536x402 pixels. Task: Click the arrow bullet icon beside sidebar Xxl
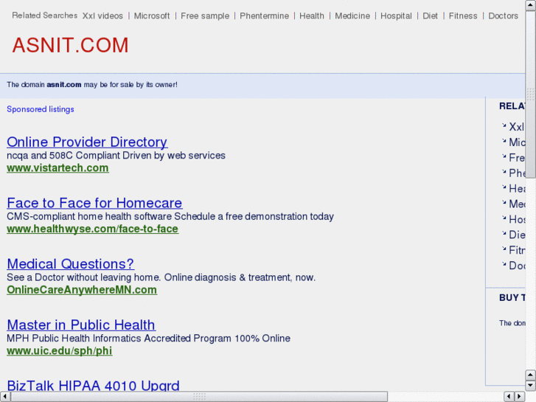(504, 125)
